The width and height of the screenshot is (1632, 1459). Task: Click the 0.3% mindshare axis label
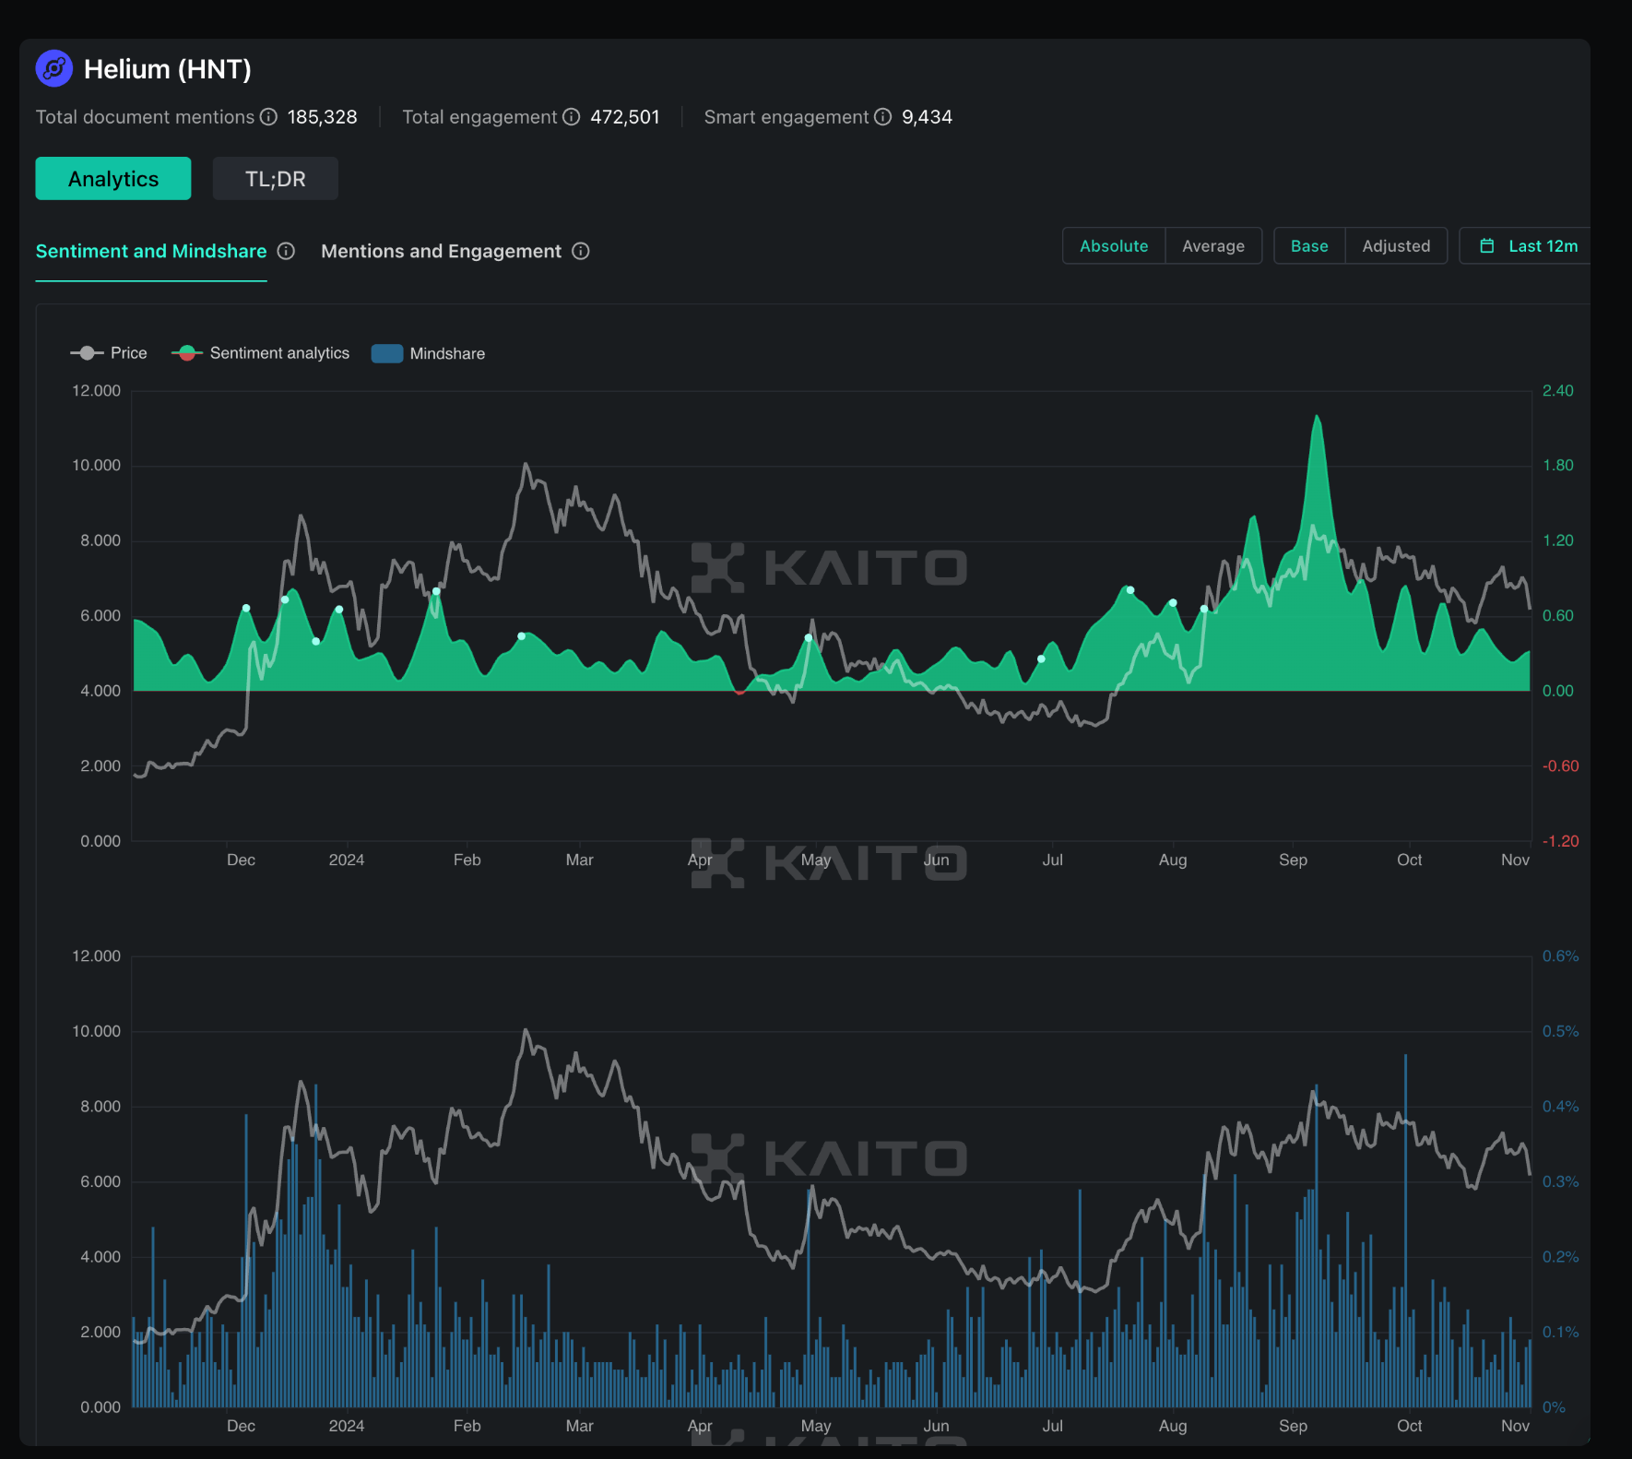(1560, 1181)
